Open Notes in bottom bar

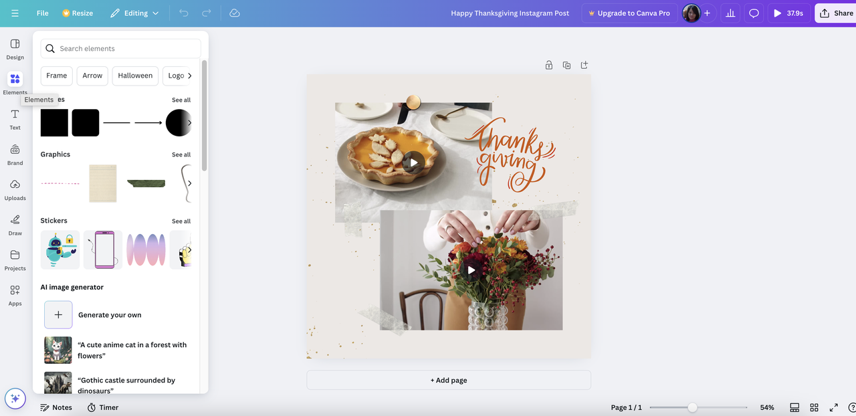pos(56,407)
